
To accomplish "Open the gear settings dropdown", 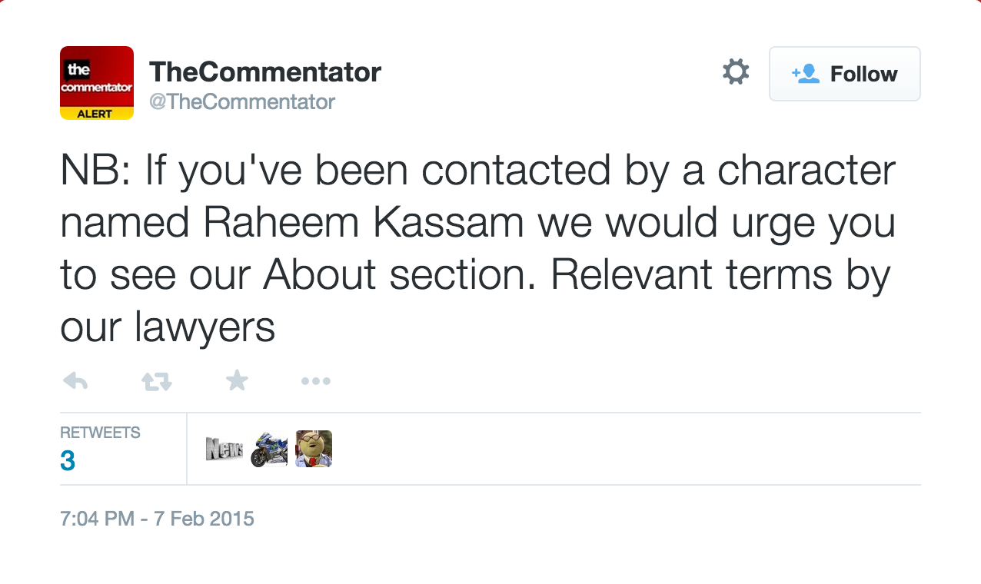I will tap(736, 73).
